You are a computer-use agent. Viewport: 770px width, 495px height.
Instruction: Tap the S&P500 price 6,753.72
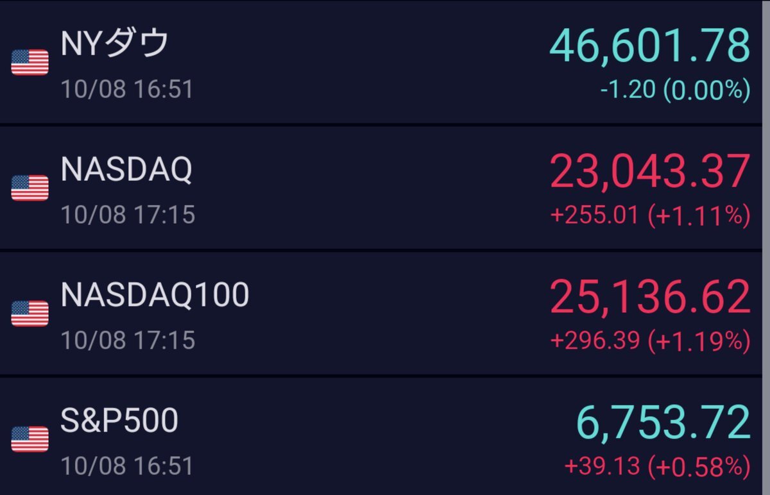click(663, 423)
